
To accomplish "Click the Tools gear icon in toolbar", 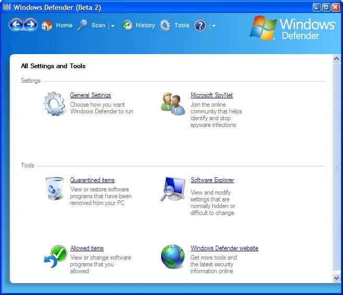I will coord(165,25).
